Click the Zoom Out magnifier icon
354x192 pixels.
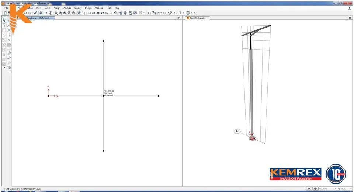pyautogui.click(x=74, y=13)
